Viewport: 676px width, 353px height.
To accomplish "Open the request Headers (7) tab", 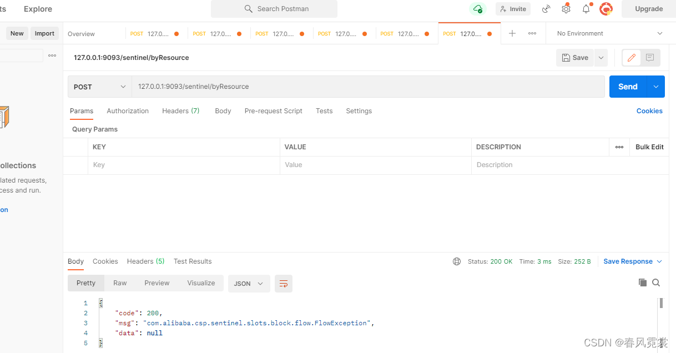I will (181, 111).
